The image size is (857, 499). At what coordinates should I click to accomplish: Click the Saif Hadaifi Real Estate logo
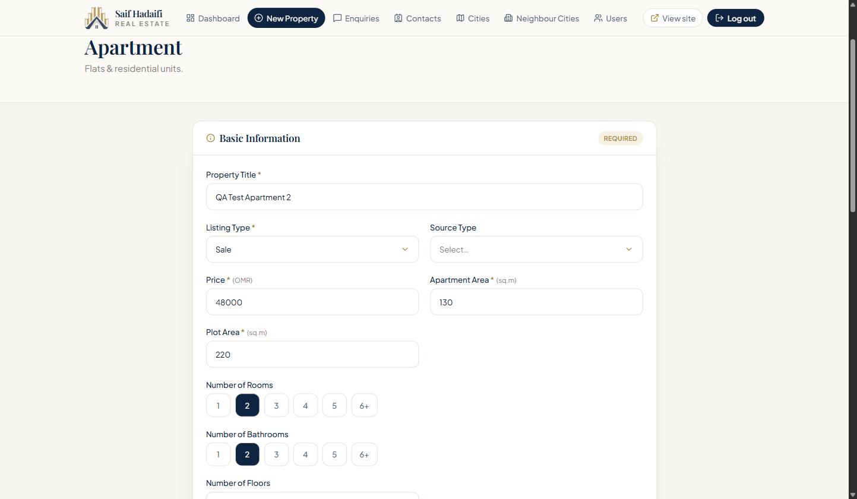click(x=127, y=18)
